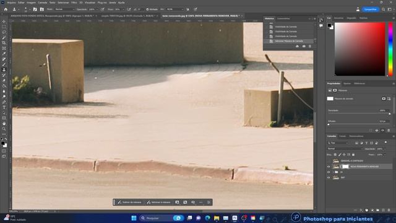Click the Windows Start button
Image resolution: width=396 pixels, height=223 pixels.
click(x=134, y=218)
